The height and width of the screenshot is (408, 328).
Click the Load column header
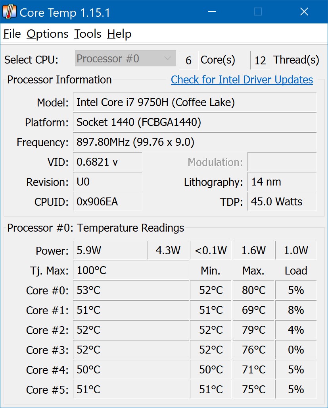click(296, 271)
